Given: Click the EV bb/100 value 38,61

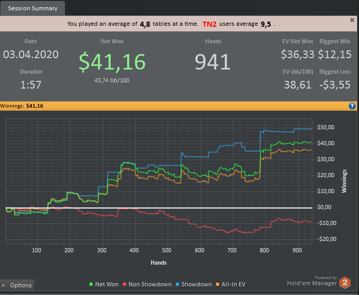Looking at the screenshot, I should click(298, 85).
